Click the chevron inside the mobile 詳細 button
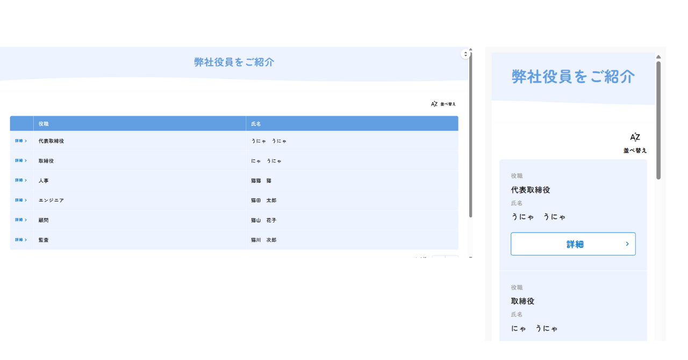688x360 pixels. click(x=627, y=243)
